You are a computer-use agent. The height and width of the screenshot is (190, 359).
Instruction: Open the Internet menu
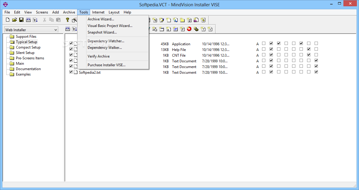pos(98,12)
